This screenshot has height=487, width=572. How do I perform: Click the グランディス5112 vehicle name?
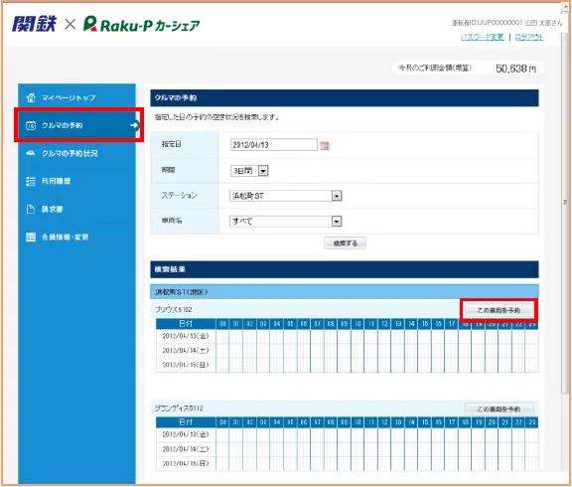179,408
